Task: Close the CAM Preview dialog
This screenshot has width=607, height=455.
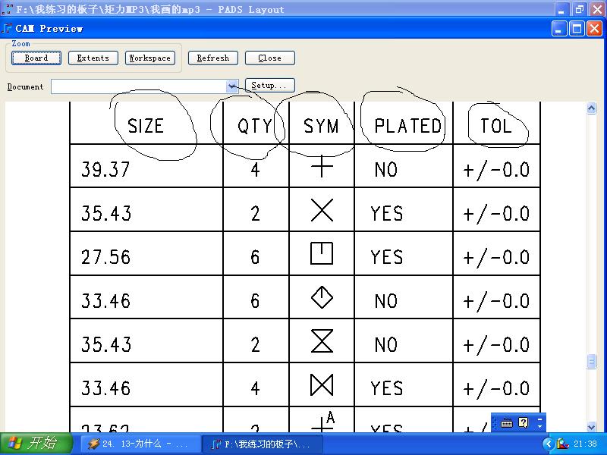Action: pyautogui.click(x=270, y=58)
